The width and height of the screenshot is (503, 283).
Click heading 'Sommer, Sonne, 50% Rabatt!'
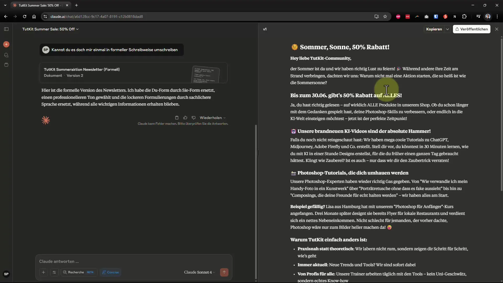coord(345,47)
